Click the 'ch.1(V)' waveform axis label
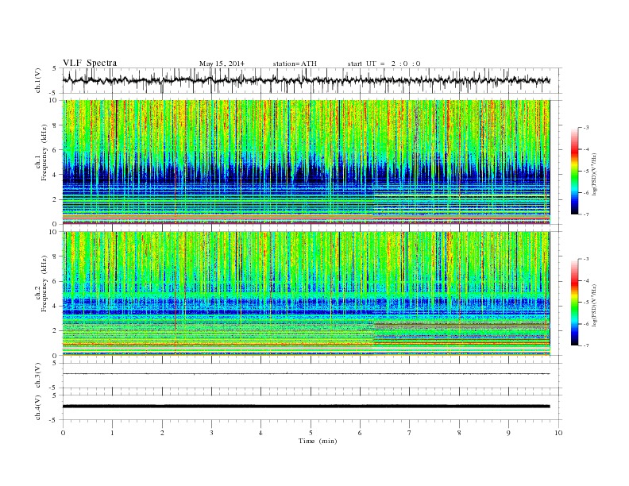This screenshot has height=486, width=629. point(38,82)
